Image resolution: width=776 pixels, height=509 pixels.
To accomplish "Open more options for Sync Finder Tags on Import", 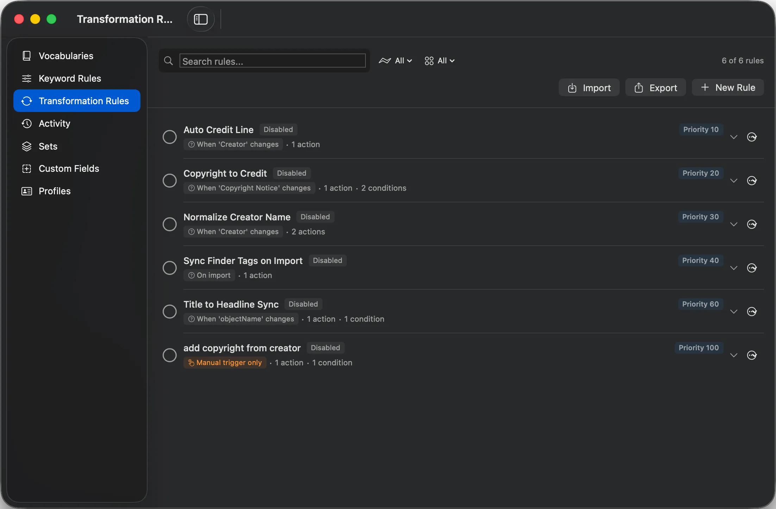I will pyautogui.click(x=752, y=268).
